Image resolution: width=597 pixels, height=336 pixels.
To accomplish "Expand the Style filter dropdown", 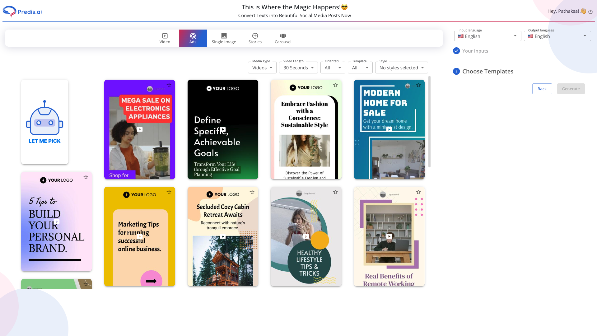I will (x=401, y=68).
